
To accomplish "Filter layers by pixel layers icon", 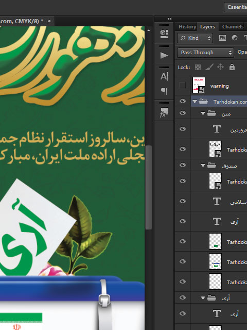I will coord(222,38).
